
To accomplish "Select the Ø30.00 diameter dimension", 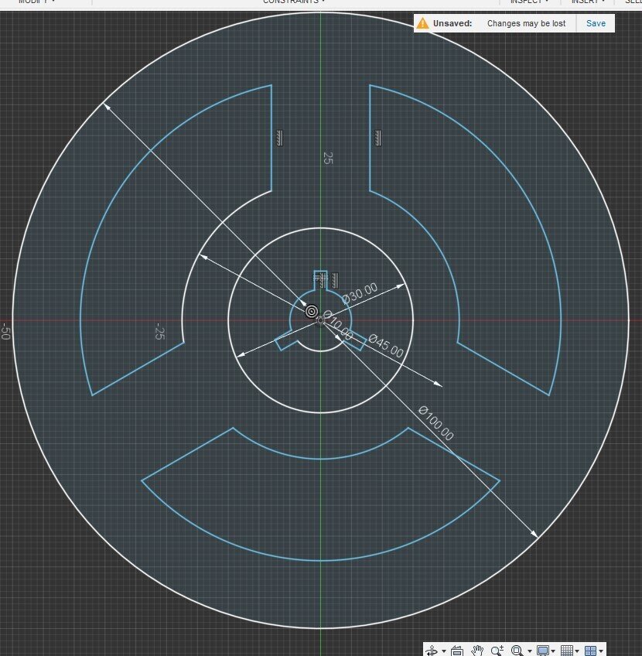I will [360, 293].
